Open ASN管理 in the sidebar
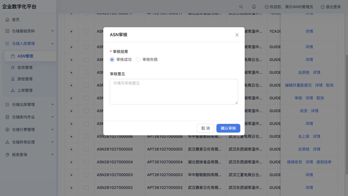The height and width of the screenshot is (196, 348). 30,56
